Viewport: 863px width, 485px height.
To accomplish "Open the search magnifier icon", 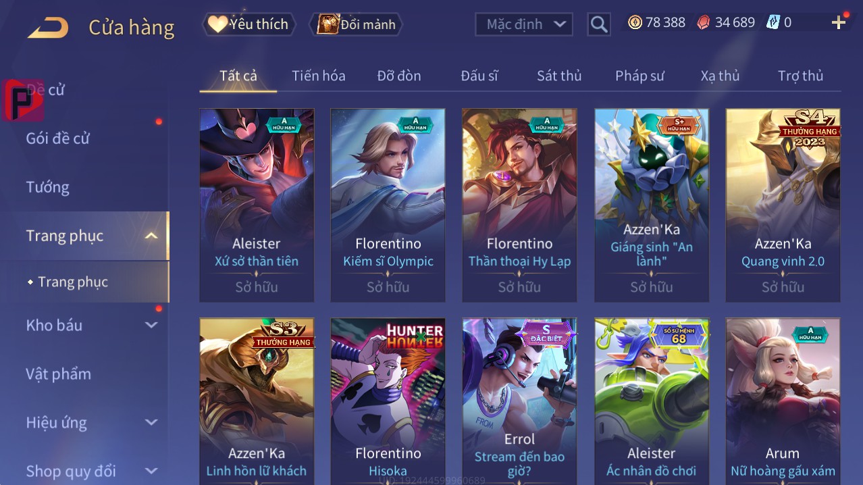I will pyautogui.click(x=599, y=25).
